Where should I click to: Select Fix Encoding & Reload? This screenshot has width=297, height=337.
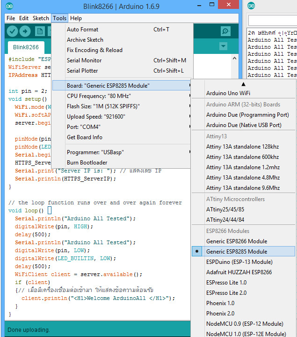point(123,50)
